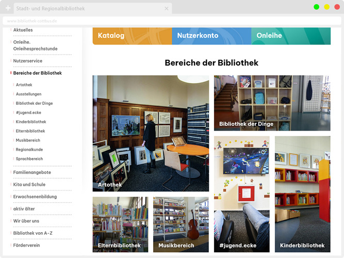The height and width of the screenshot is (258, 344).
Task: Expand the Kita und Schule menu
Action: point(29,184)
